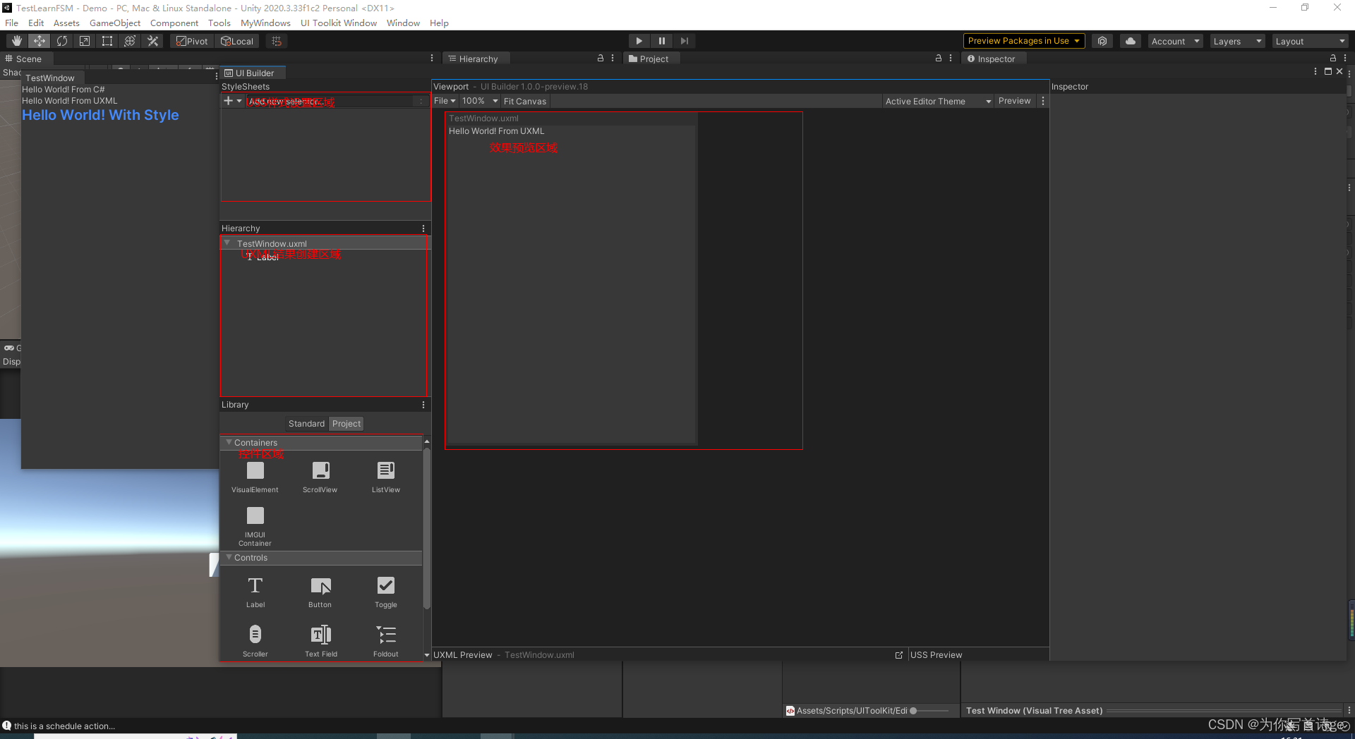Select the Move tool
The width and height of the screenshot is (1355, 739).
point(39,40)
